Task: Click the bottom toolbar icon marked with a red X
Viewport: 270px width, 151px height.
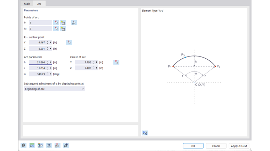Action: point(57,145)
